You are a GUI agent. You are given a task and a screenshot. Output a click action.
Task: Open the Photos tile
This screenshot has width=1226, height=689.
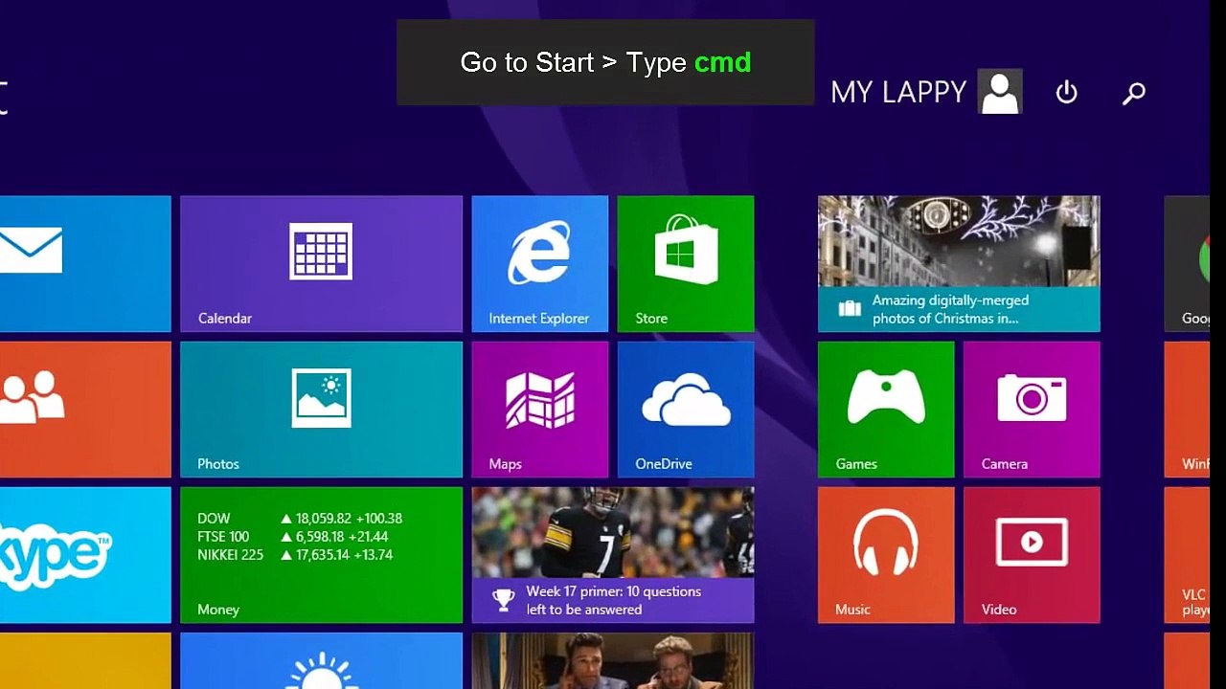321,410
